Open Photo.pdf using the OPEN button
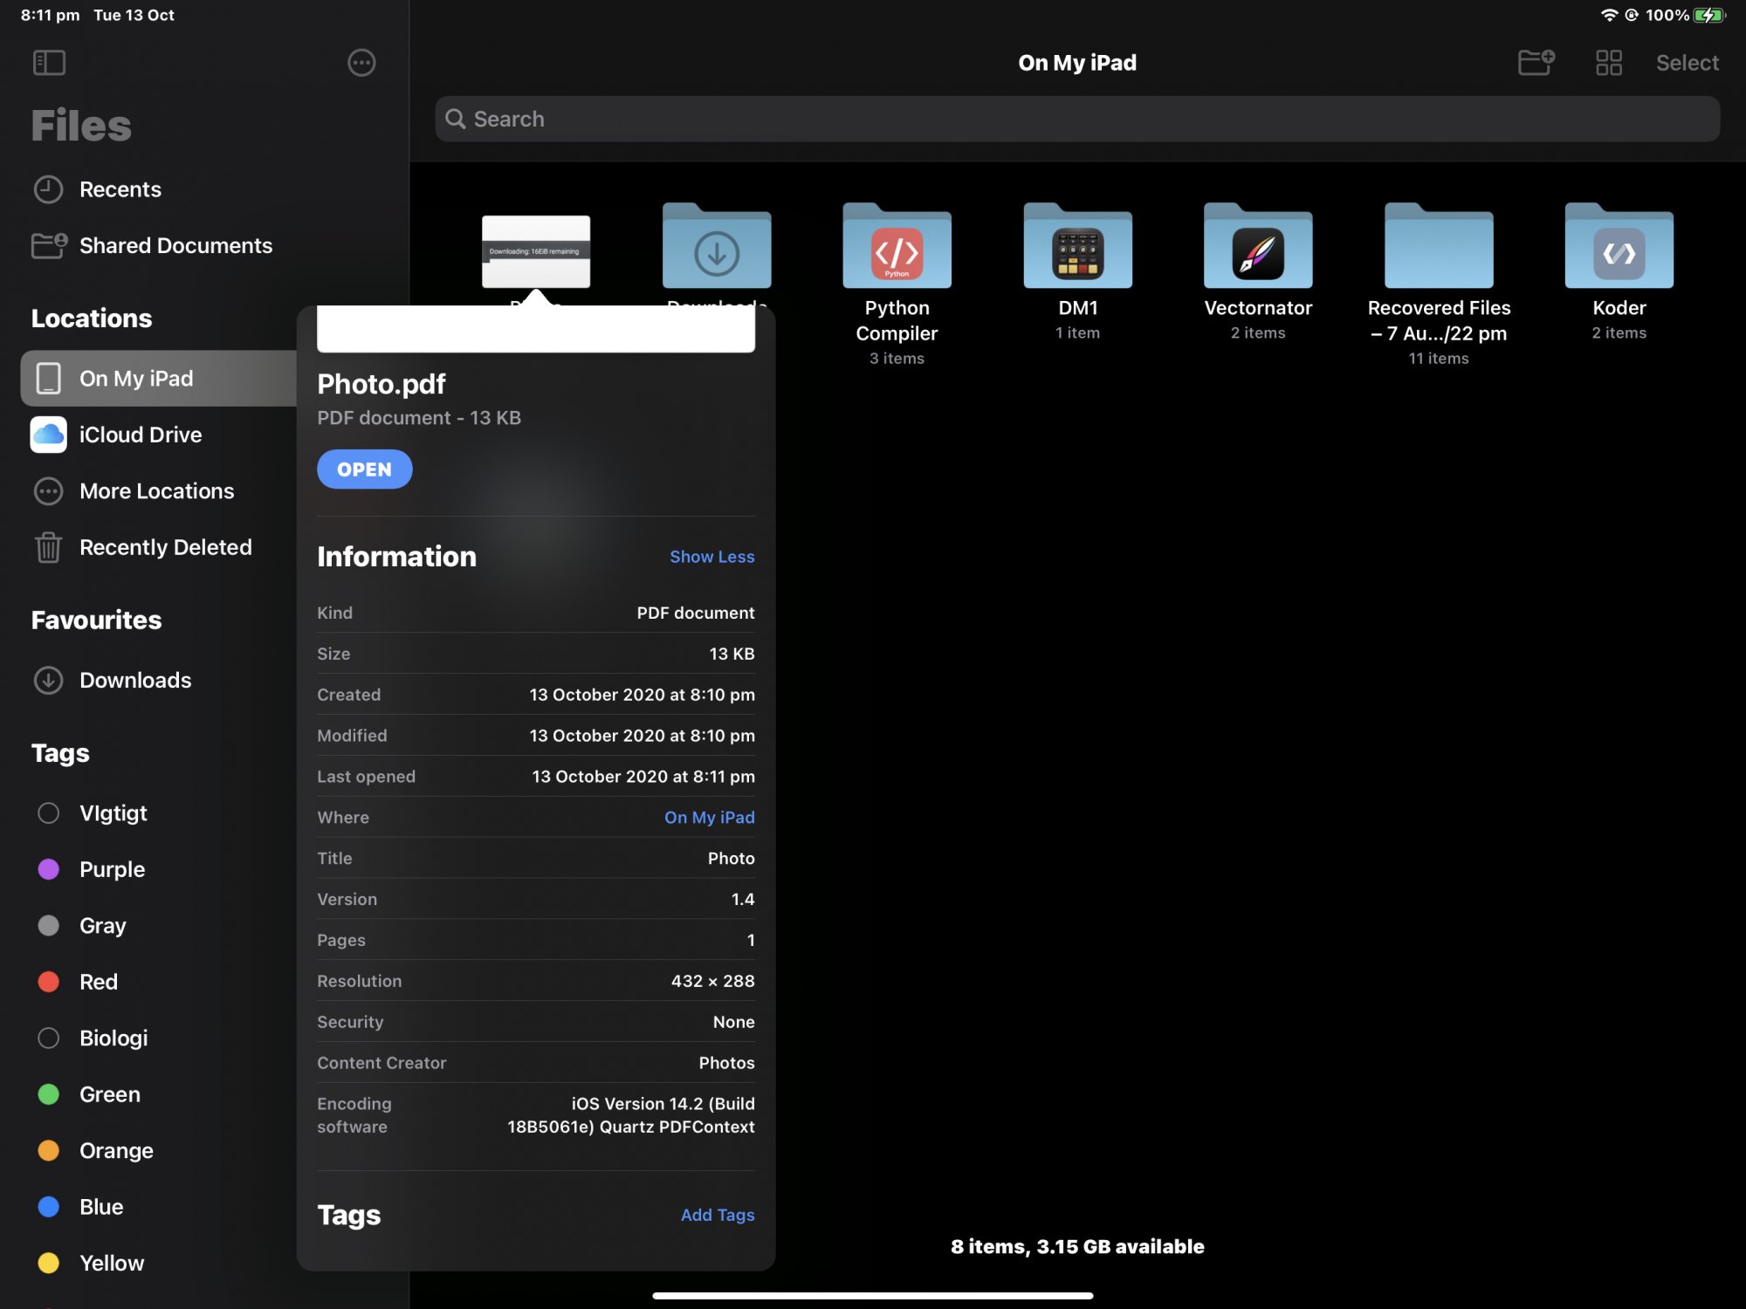1746x1309 pixels. [364, 469]
